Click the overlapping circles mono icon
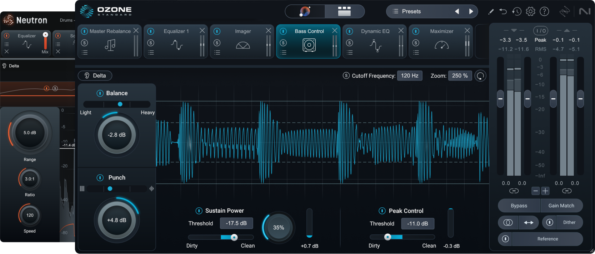Screen dimensions: 595x254 508,222
